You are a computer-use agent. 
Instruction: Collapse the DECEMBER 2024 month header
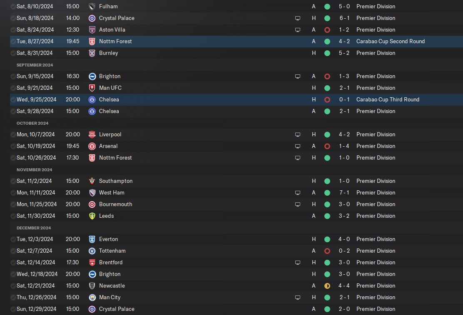pyautogui.click(x=34, y=228)
